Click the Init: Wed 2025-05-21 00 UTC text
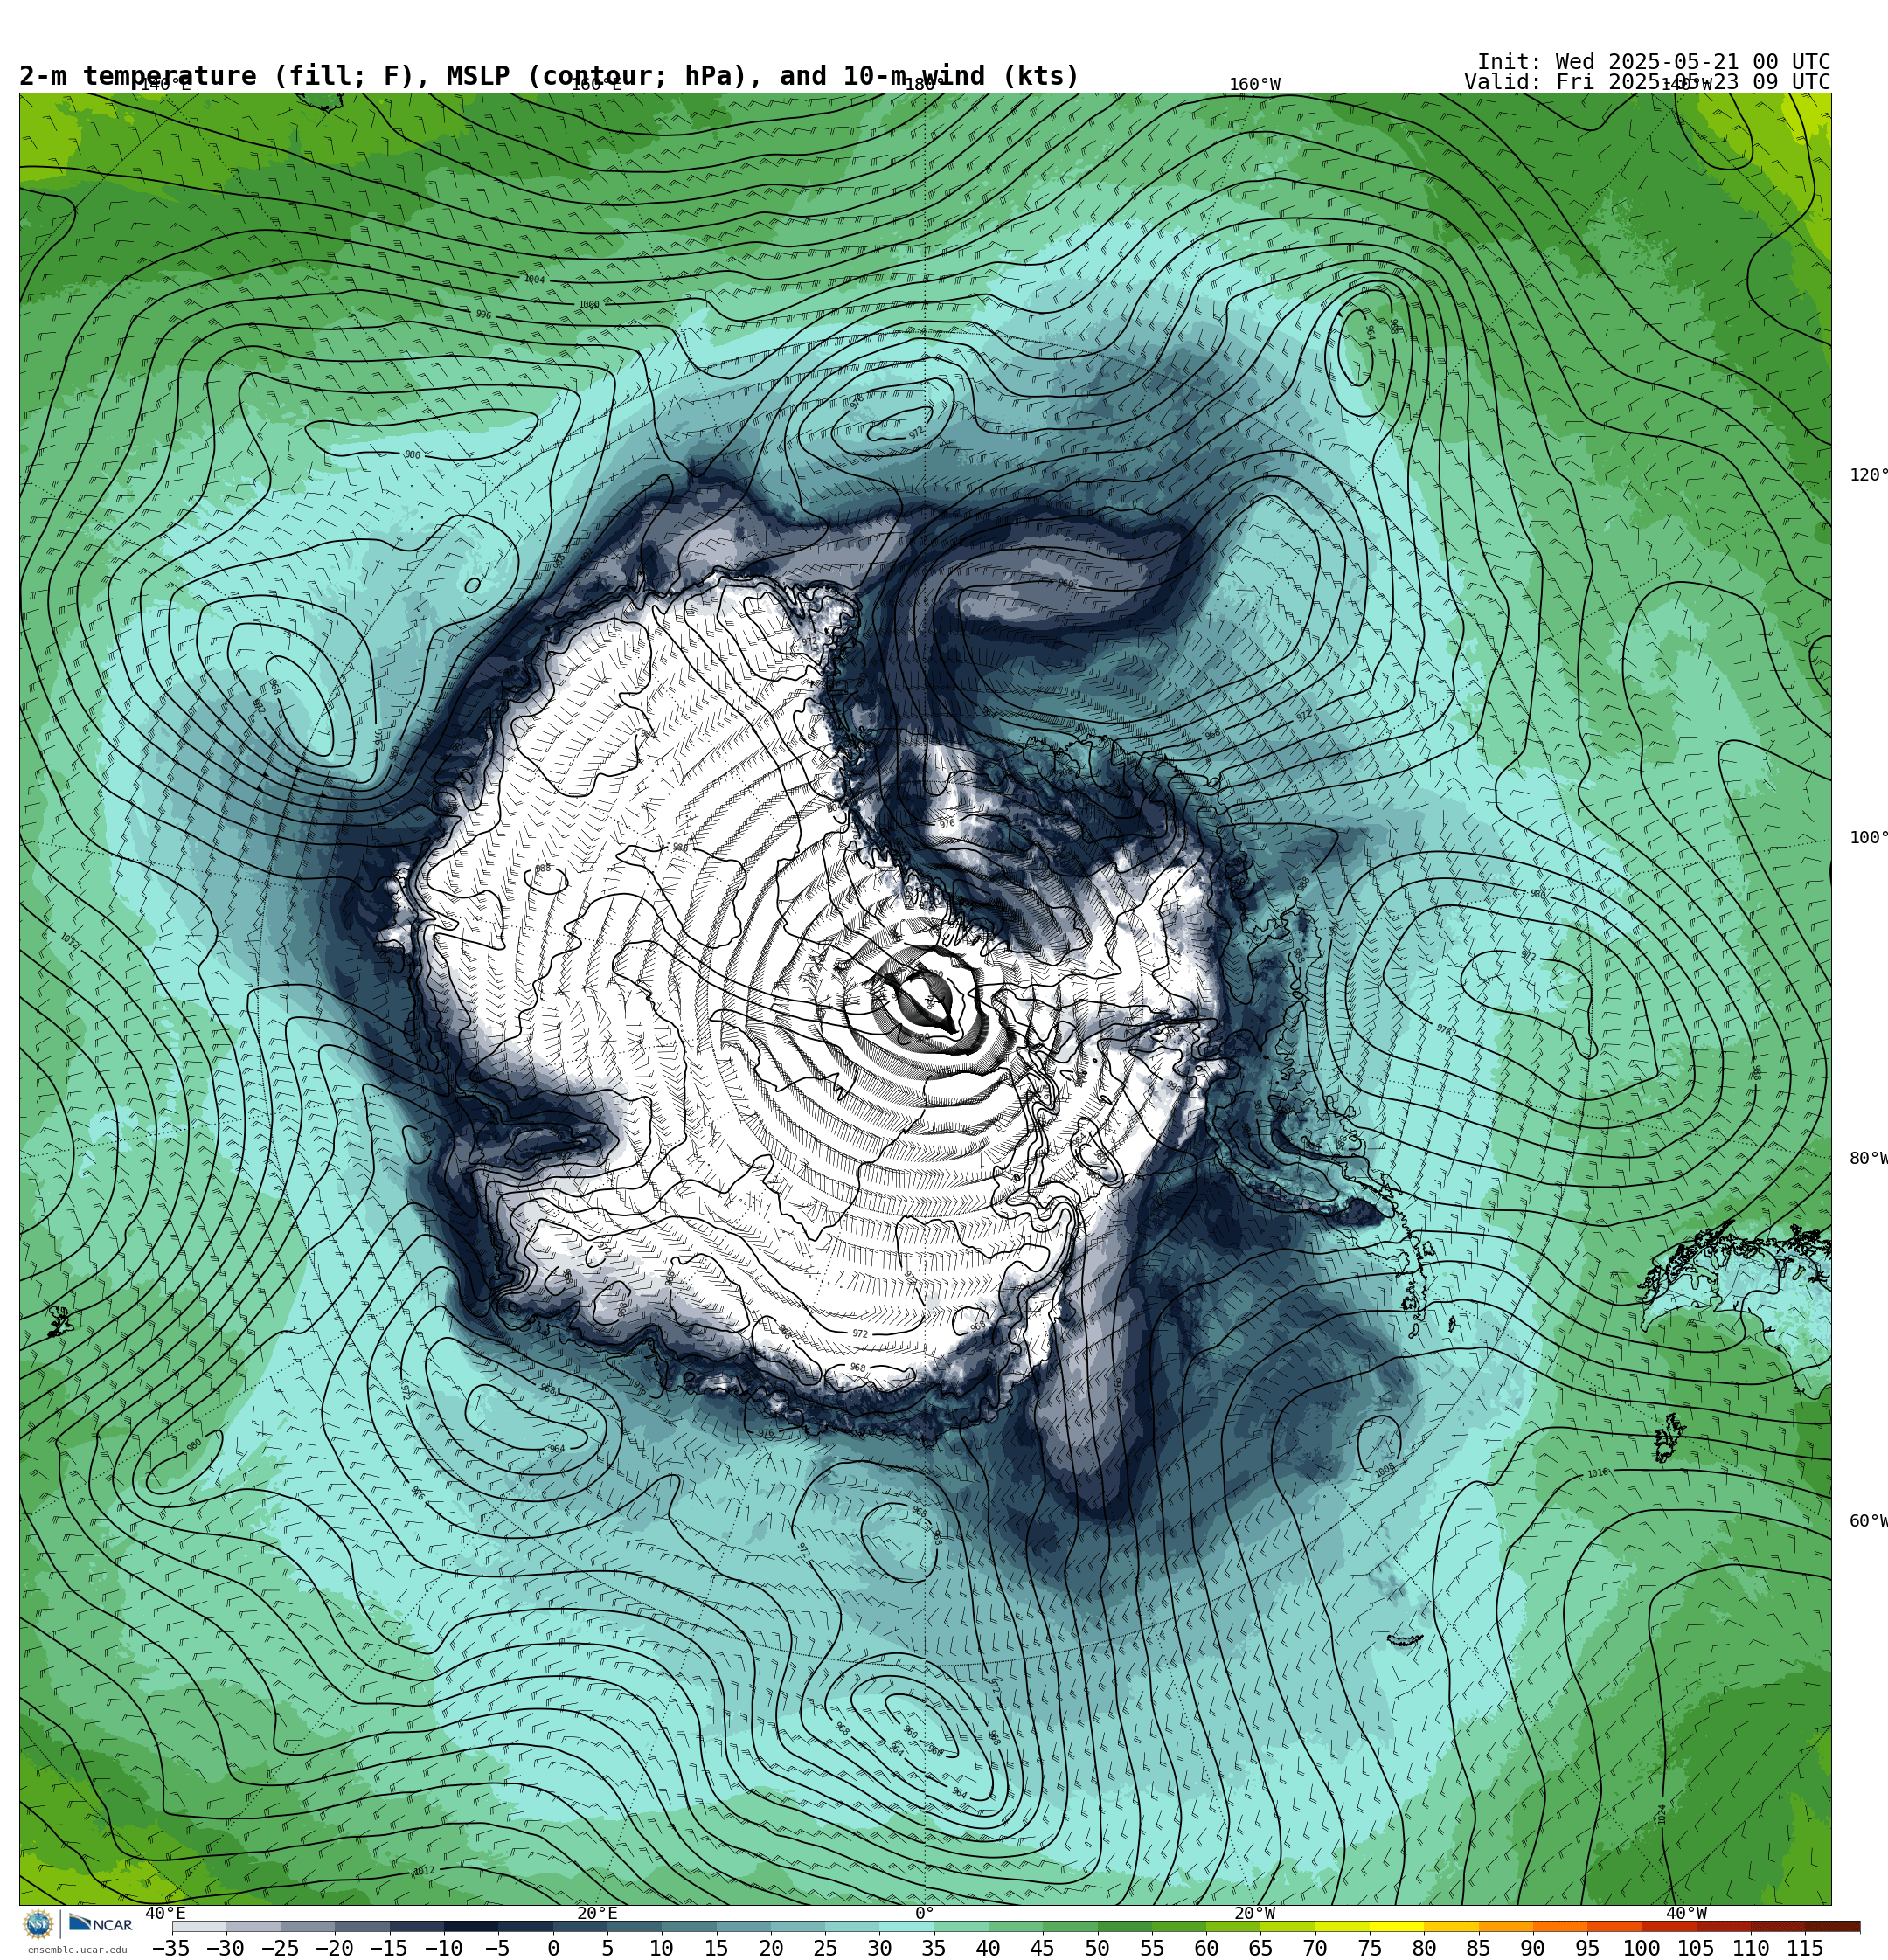The height and width of the screenshot is (1960, 1888). point(1653,62)
